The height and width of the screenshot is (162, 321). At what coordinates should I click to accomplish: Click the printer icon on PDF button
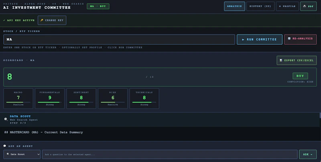305,6
